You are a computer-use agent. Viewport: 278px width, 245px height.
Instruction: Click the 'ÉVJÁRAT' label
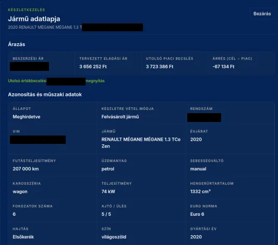199,131
